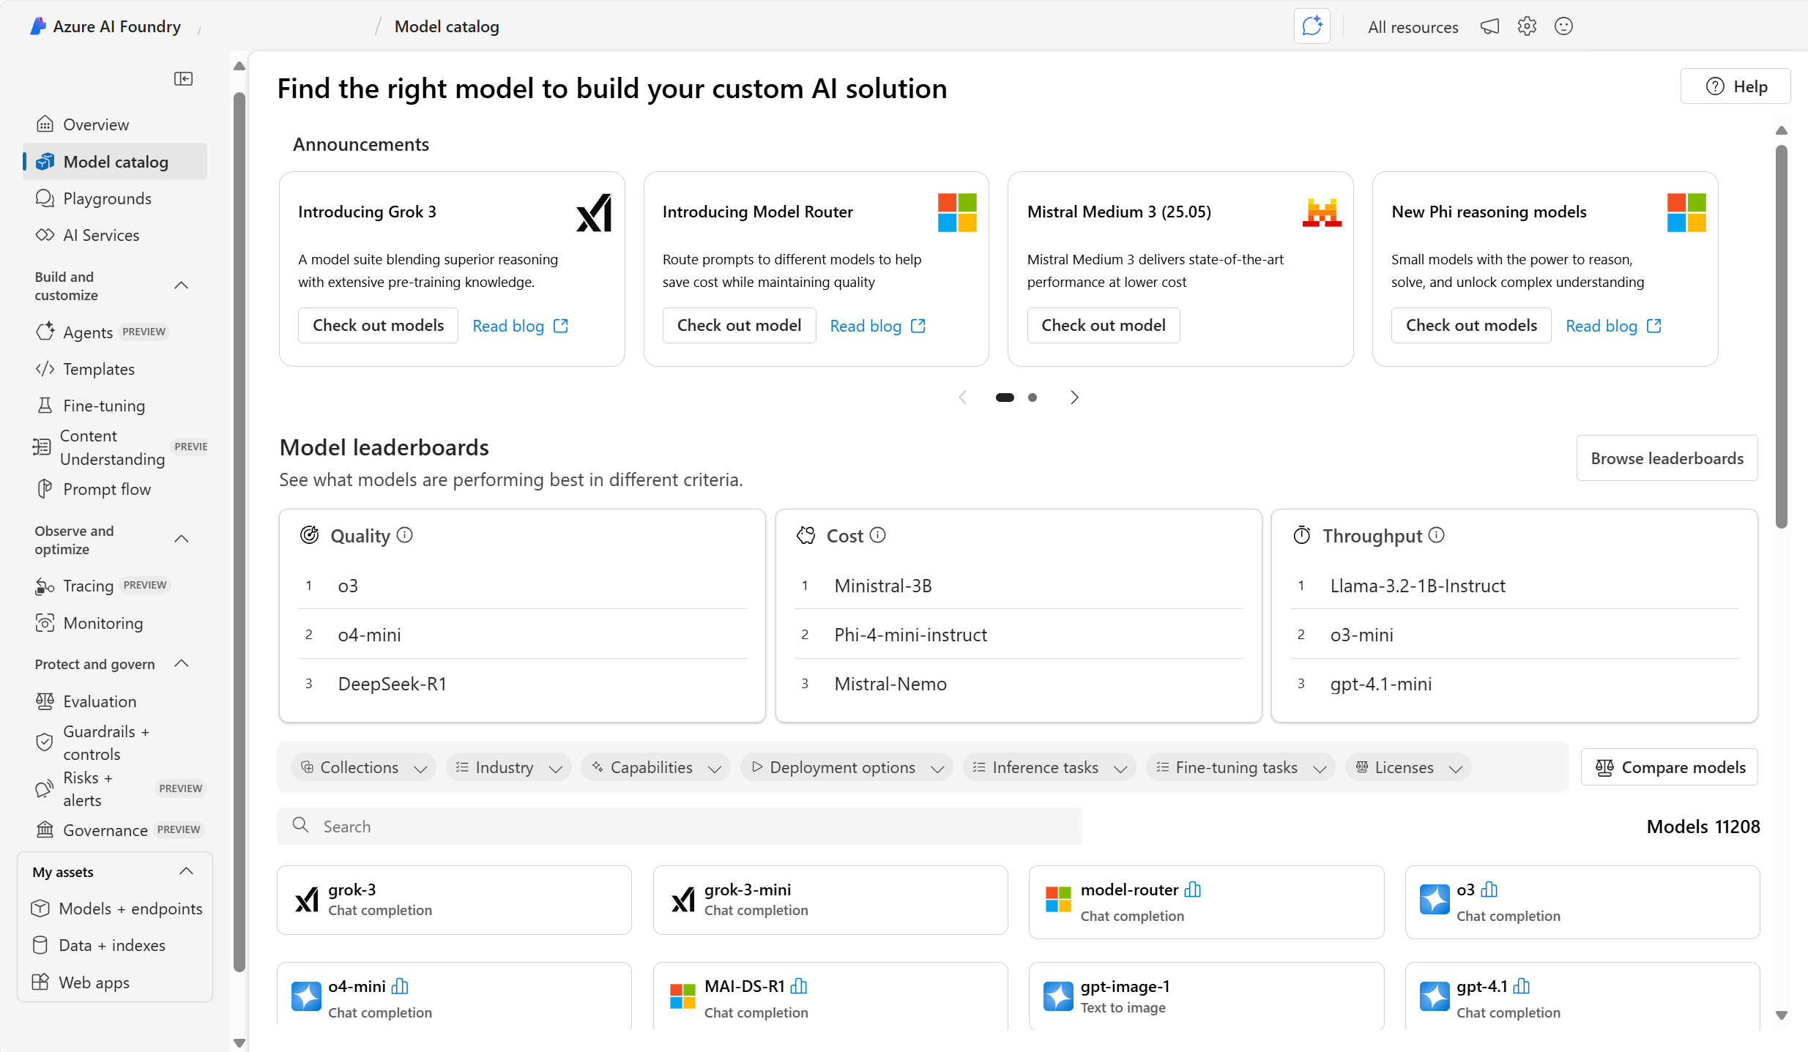Click the Quality info icon

[405, 535]
